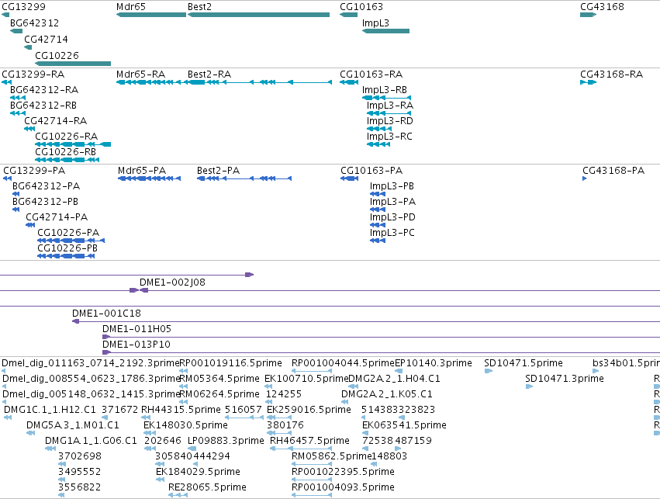Select the RP001019116.5prime EST label
The image size is (660, 499).
tap(230, 363)
